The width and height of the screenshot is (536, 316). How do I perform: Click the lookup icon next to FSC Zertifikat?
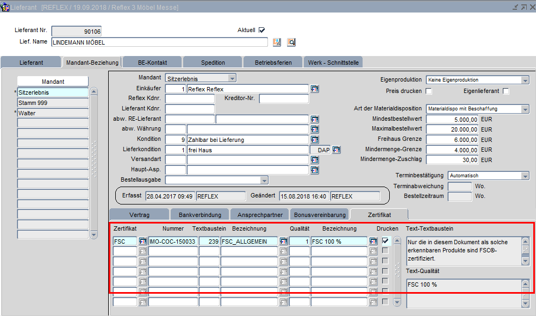[x=143, y=241]
